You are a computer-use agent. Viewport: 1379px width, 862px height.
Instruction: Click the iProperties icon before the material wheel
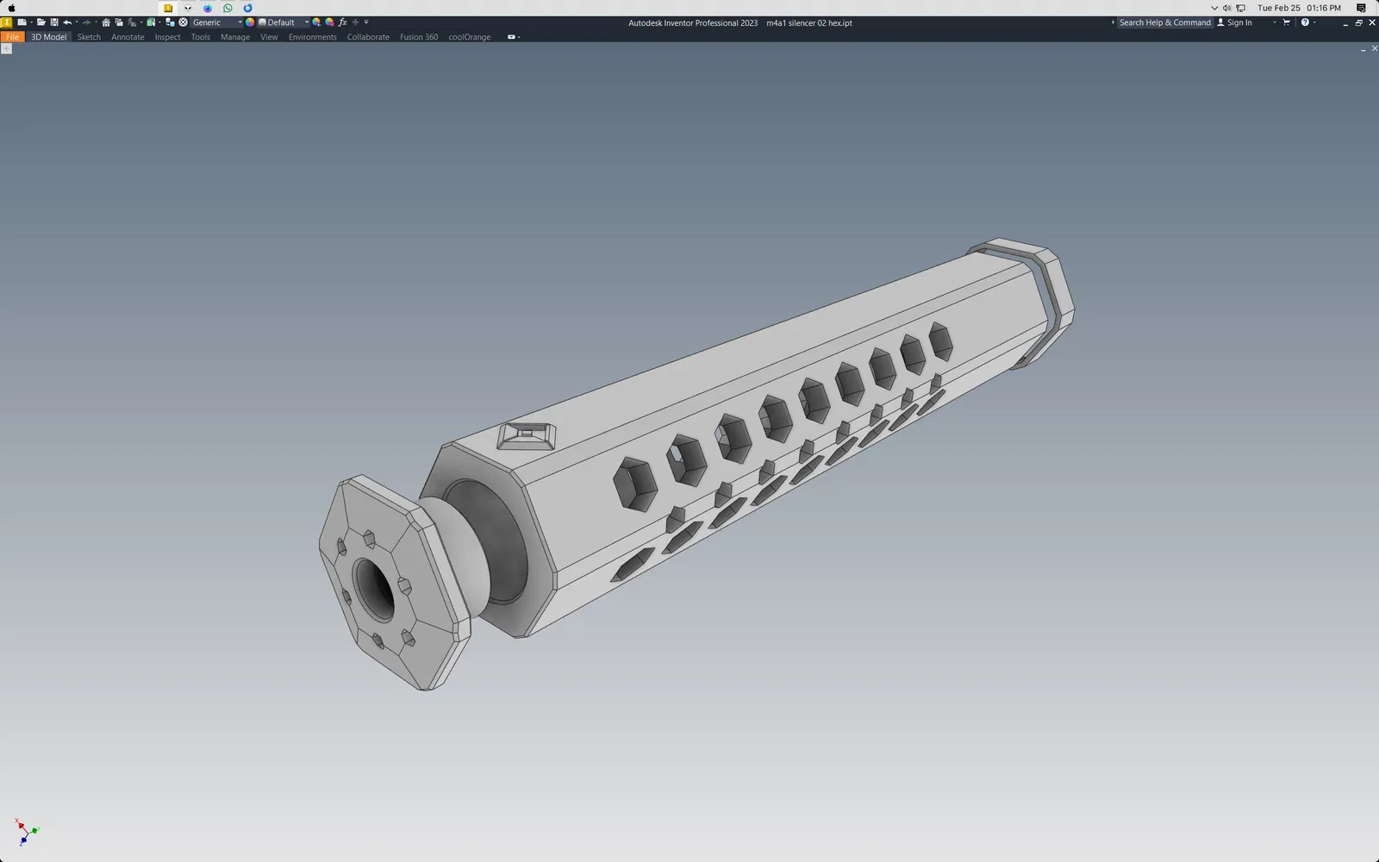pos(170,22)
